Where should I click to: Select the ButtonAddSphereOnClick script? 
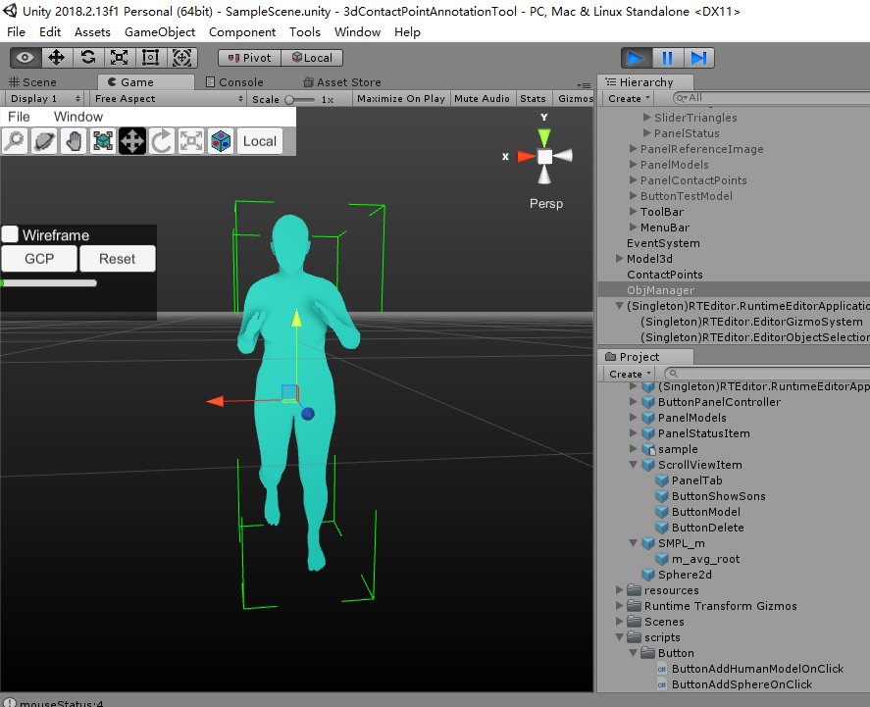click(742, 684)
